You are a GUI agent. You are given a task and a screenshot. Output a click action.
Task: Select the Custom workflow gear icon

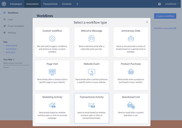click(52, 38)
